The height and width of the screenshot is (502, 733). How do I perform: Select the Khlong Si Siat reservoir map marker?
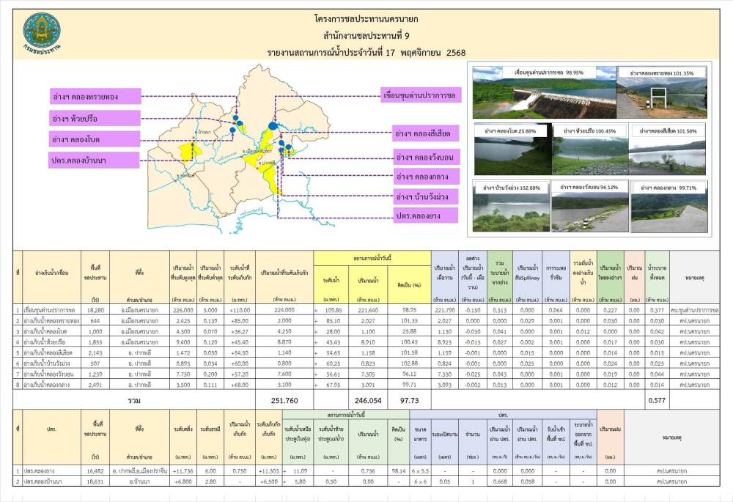tap(281, 143)
